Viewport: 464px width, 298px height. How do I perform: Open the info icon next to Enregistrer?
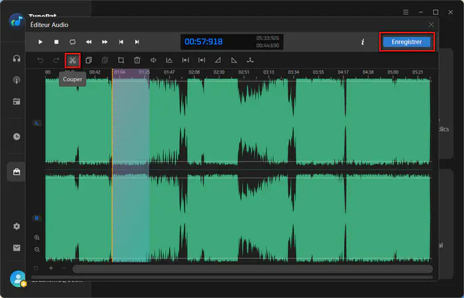click(x=363, y=42)
